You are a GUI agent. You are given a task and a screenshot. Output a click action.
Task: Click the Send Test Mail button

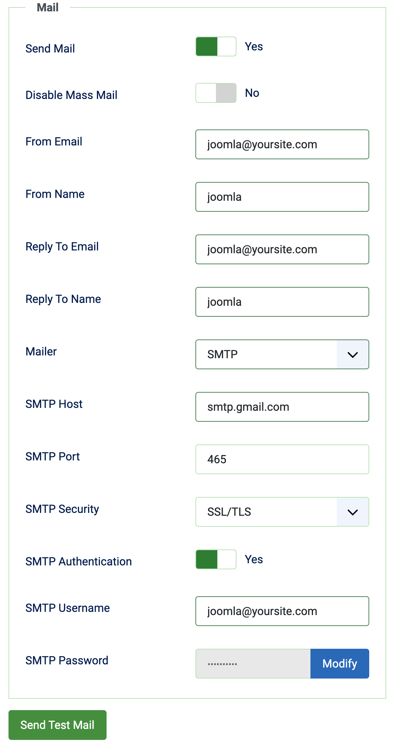(x=57, y=725)
